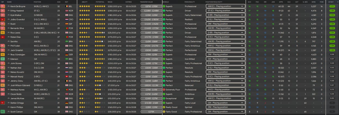The height and width of the screenshot is (115, 339).
Task: Open Joško Gvardiol's D (L) position dropdown
Action: 225,19
